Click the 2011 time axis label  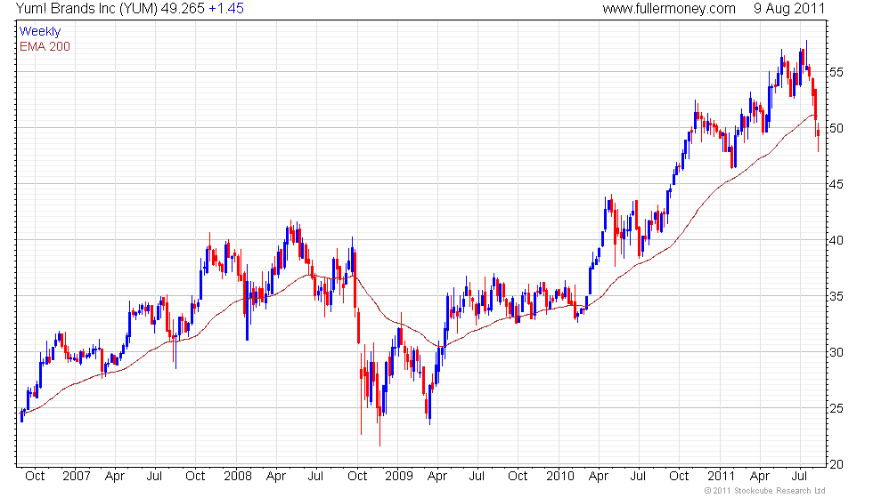[x=721, y=477]
